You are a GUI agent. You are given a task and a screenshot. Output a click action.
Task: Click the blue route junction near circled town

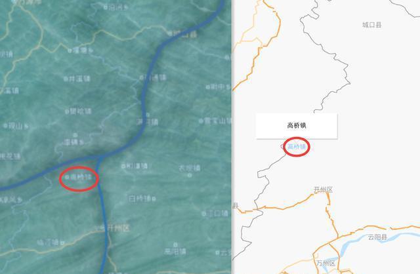point(100,157)
